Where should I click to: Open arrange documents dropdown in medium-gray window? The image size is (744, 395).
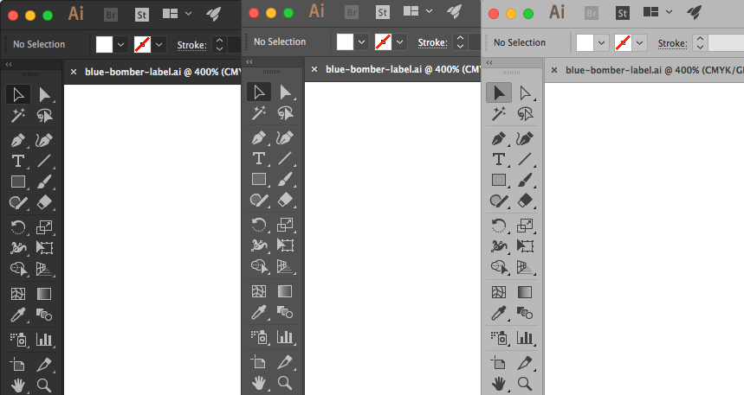[x=418, y=11]
